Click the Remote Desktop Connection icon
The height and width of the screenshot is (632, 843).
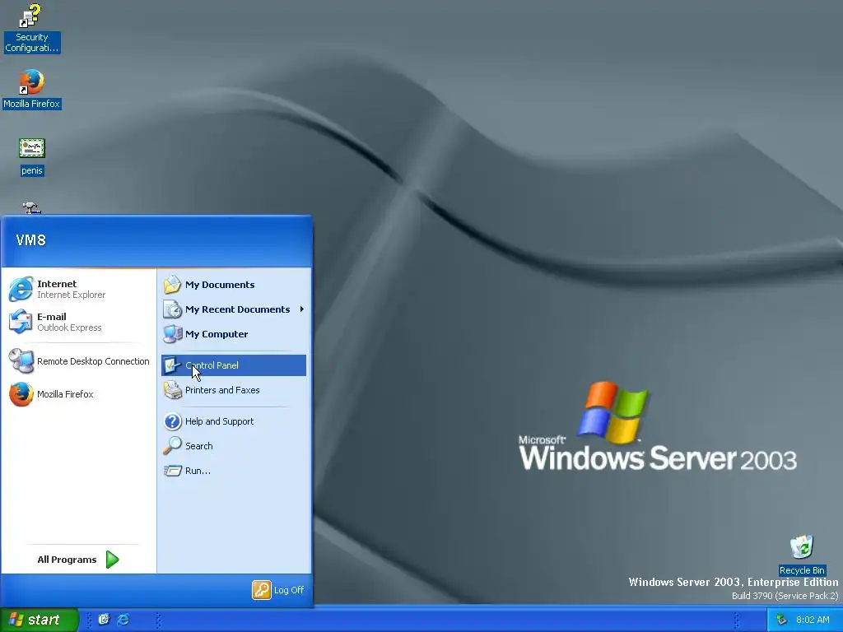[21, 361]
